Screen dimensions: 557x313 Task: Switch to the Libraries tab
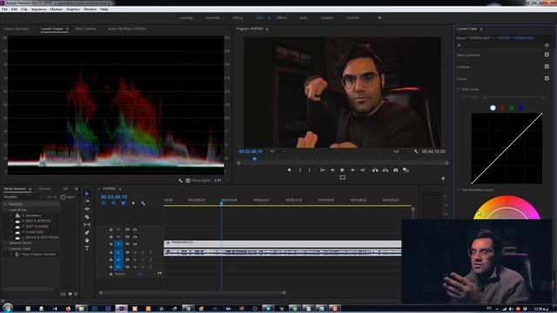[44, 189]
